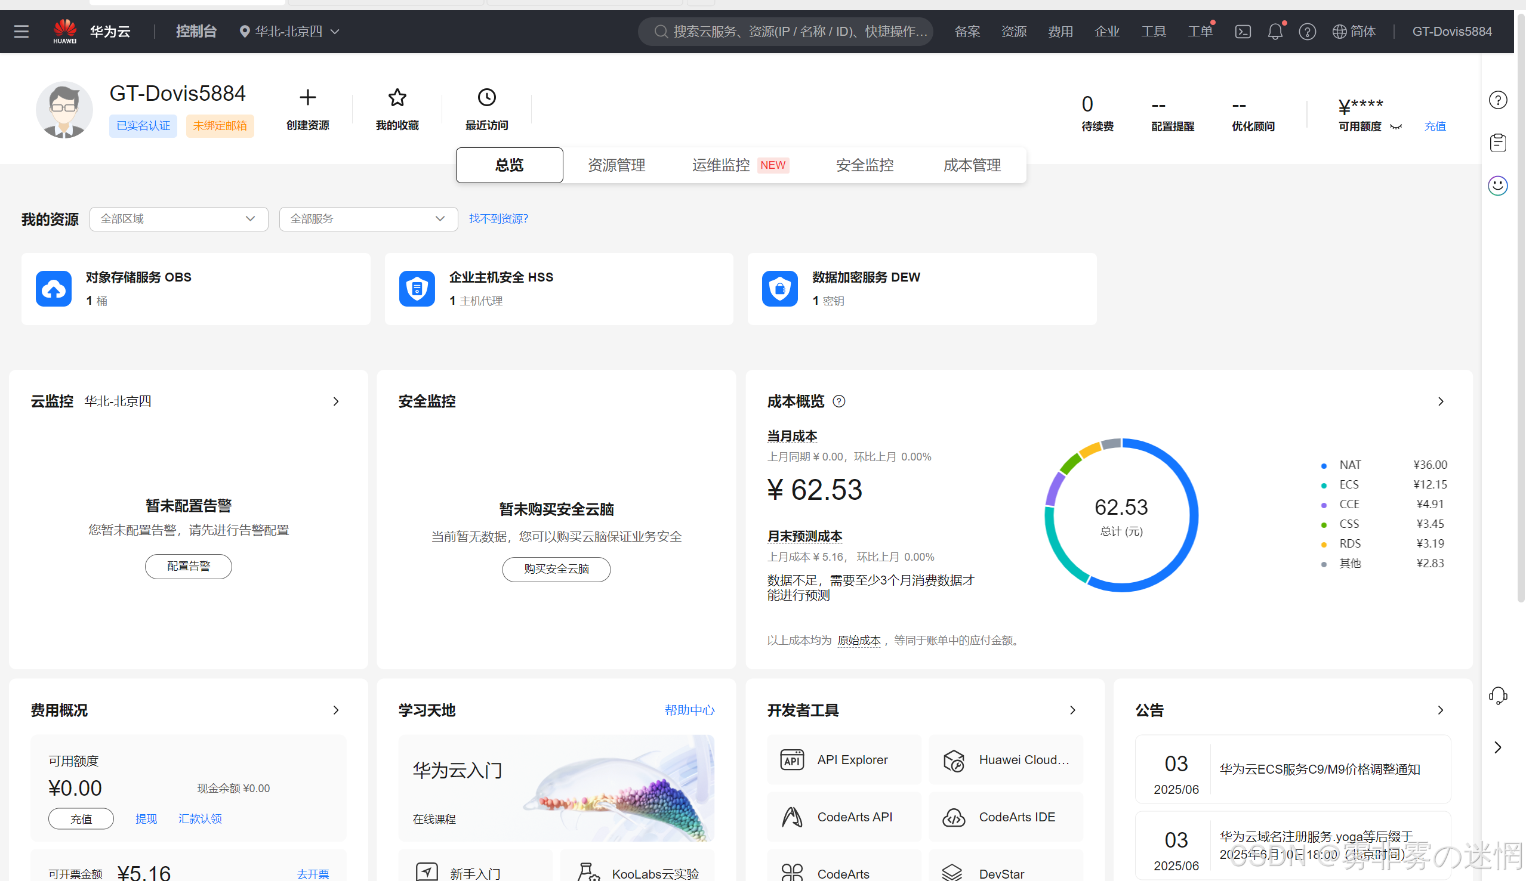
Task: Click the 找不到资源? link
Action: pos(499,218)
